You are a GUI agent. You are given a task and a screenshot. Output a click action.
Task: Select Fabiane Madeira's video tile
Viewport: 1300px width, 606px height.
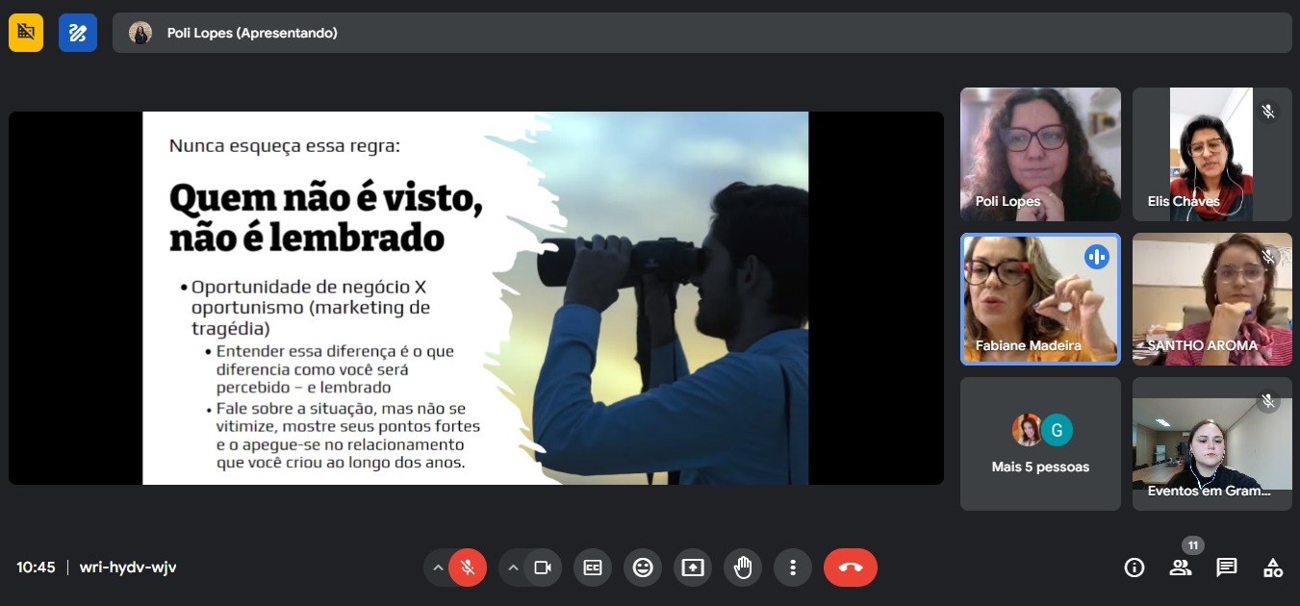point(1040,299)
